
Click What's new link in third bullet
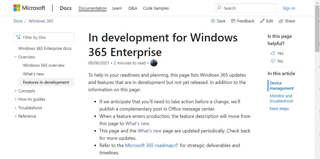click(x=150, y=131)
